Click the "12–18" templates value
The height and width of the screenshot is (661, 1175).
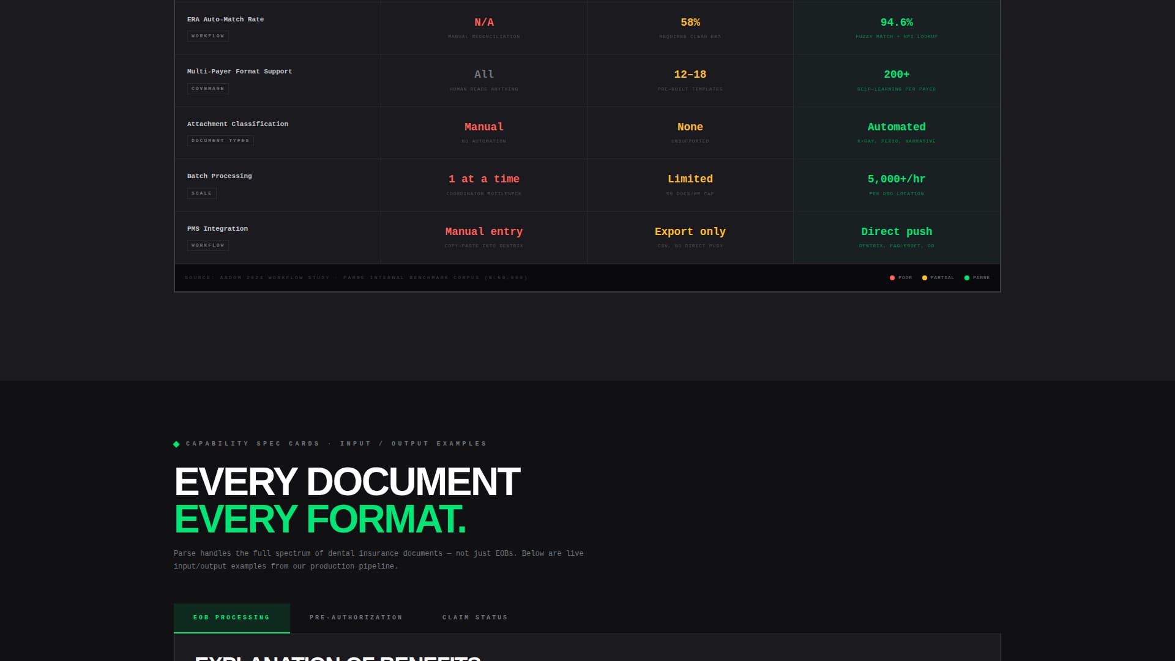pyautogui.click(x=690, y=75)
